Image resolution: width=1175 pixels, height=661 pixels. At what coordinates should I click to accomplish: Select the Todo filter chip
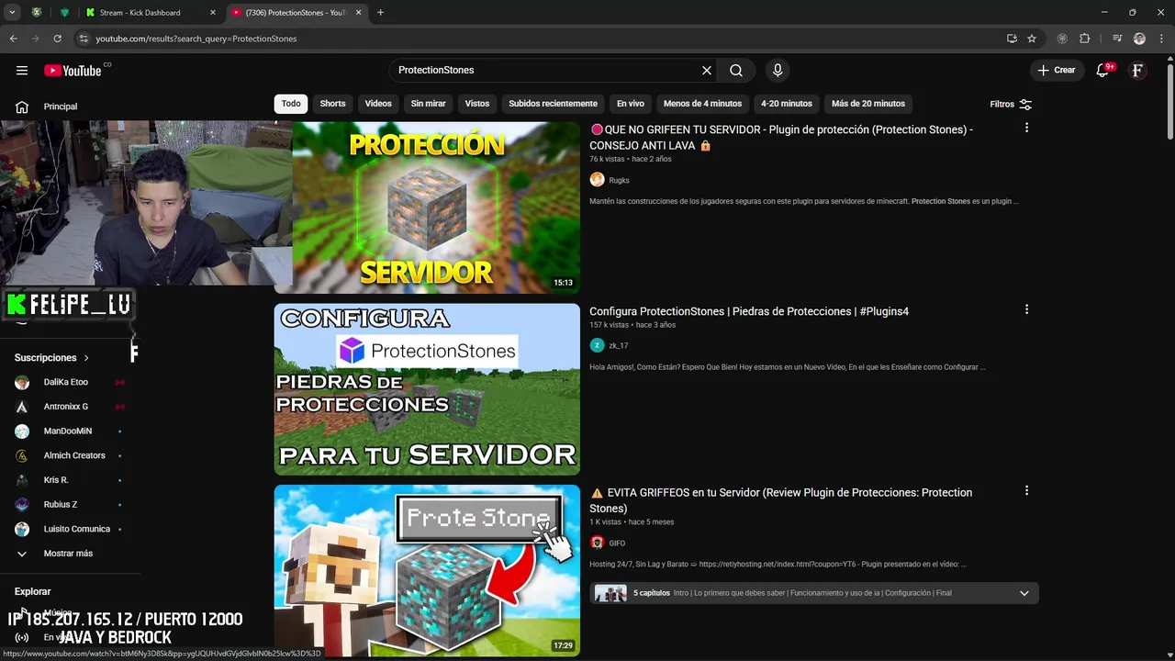291,104
